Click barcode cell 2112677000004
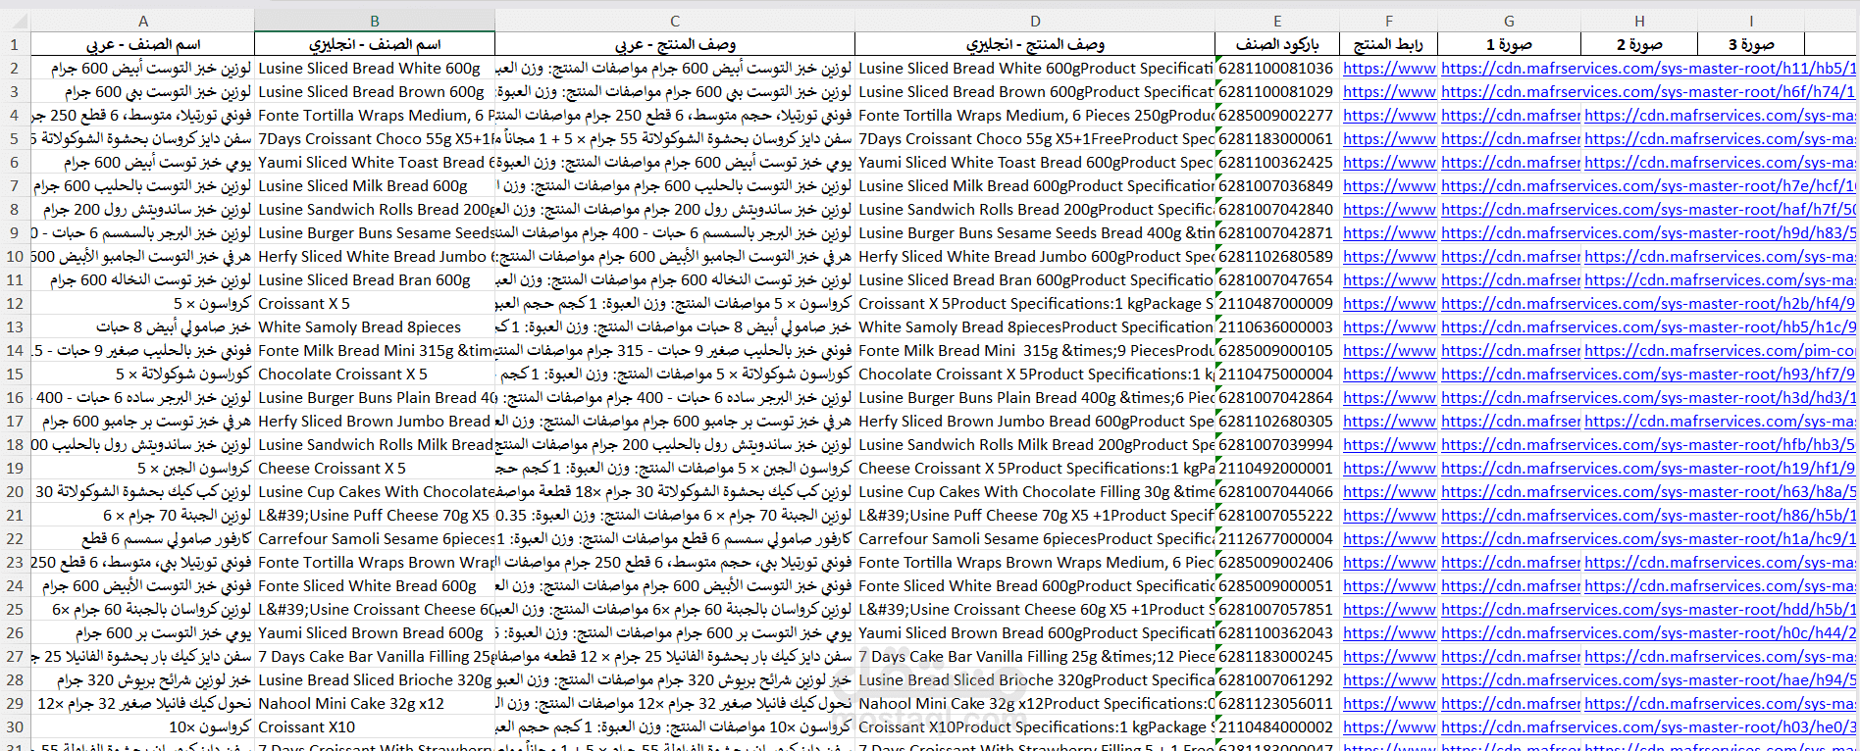 pyautogui.click(x=1277, y=538)
